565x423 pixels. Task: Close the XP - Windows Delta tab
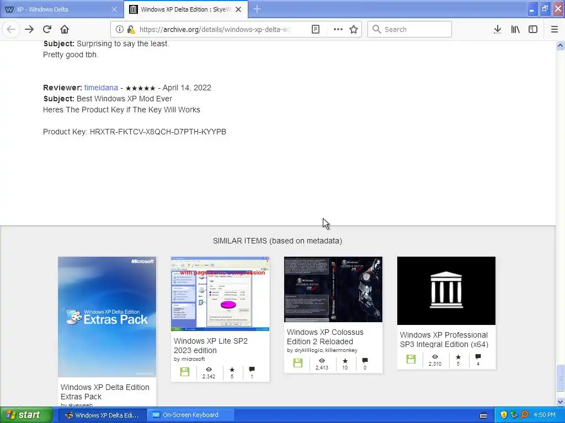pyautogui.click(x=114, y=9)
